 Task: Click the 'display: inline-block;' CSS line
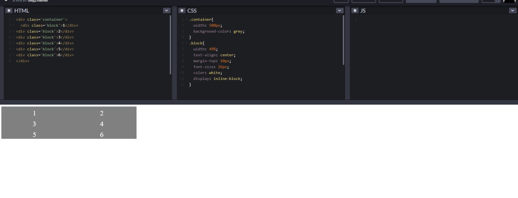click(x=218, y=79)
